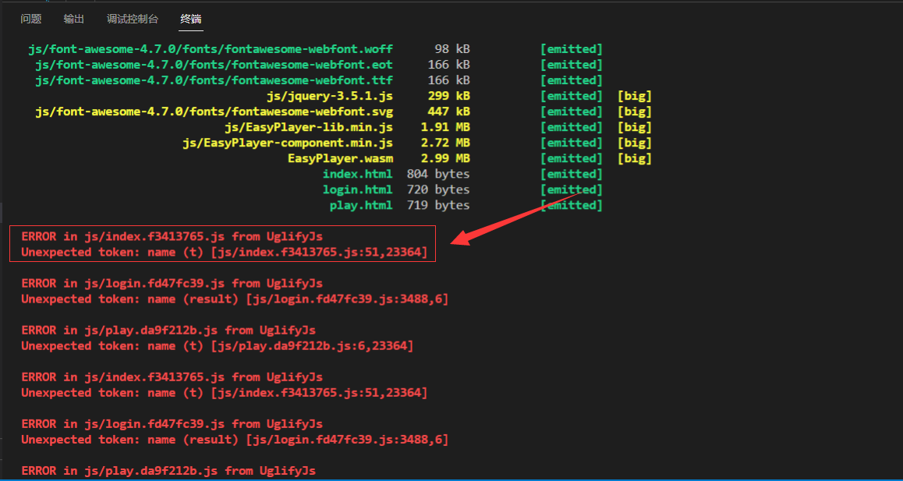
Task: Click the fontawesome-webfont.svg file path
Action: tap(214, 111)
